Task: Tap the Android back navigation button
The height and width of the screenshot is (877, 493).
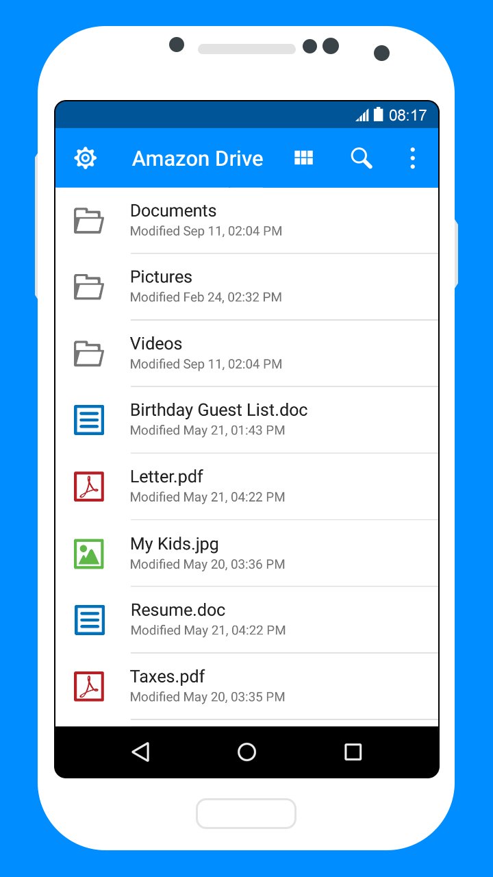Action: pos(140,752)
